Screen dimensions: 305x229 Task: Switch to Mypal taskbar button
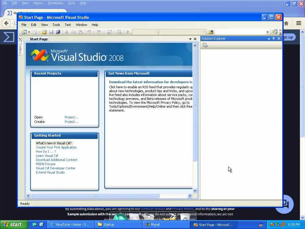(166, 225)
